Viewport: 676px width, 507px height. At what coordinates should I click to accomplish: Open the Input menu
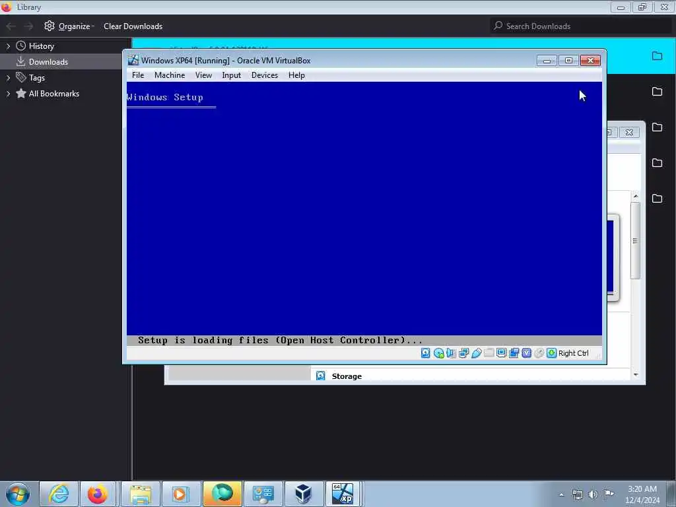coord(232,75)
